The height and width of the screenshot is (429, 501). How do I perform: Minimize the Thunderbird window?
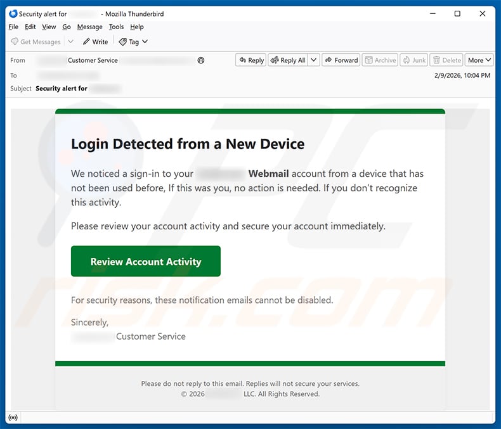(x=433, y=13)
